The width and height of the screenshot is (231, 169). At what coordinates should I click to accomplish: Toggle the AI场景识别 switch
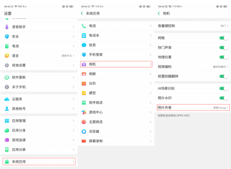[x=223, y=88]
